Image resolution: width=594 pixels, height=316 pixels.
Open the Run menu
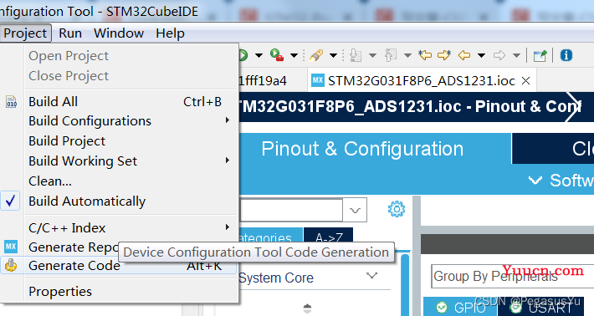pos(70,33)
